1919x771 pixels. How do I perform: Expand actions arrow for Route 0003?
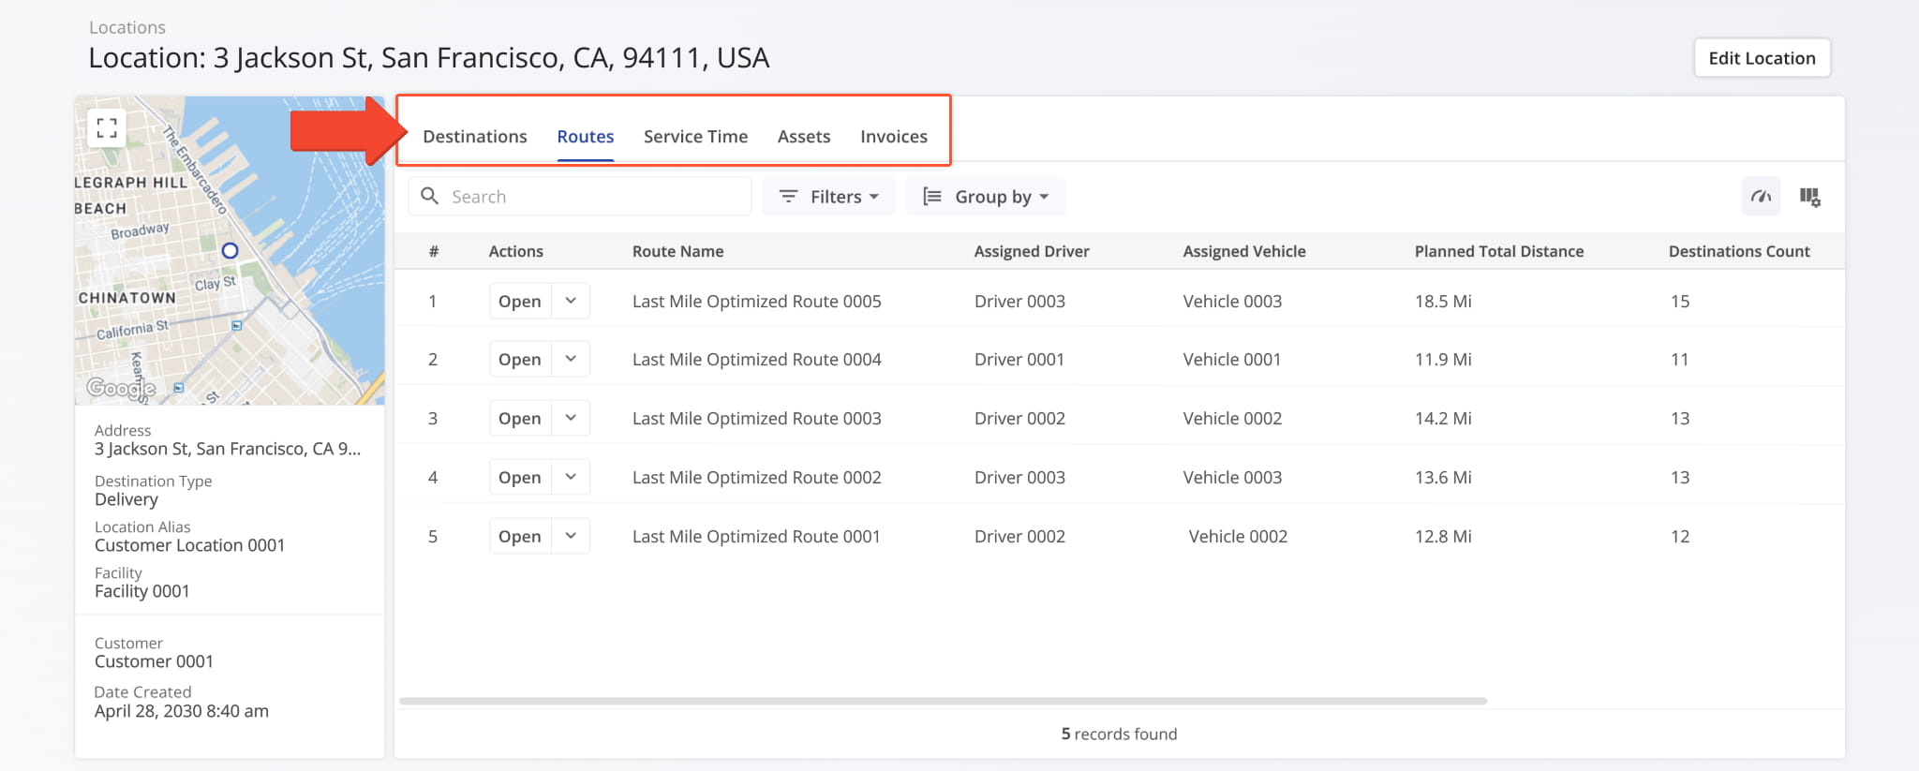571,418
